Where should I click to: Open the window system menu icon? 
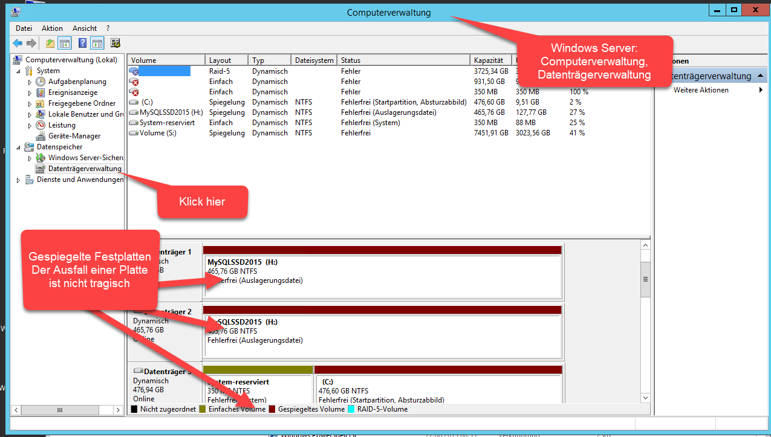tap(15, 11)
